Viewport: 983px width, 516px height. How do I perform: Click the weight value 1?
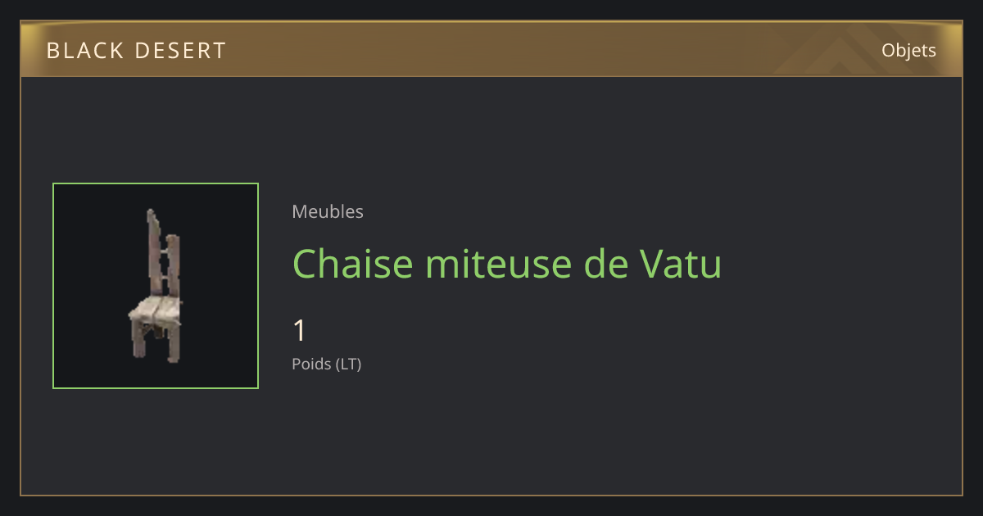click(300, 331)
